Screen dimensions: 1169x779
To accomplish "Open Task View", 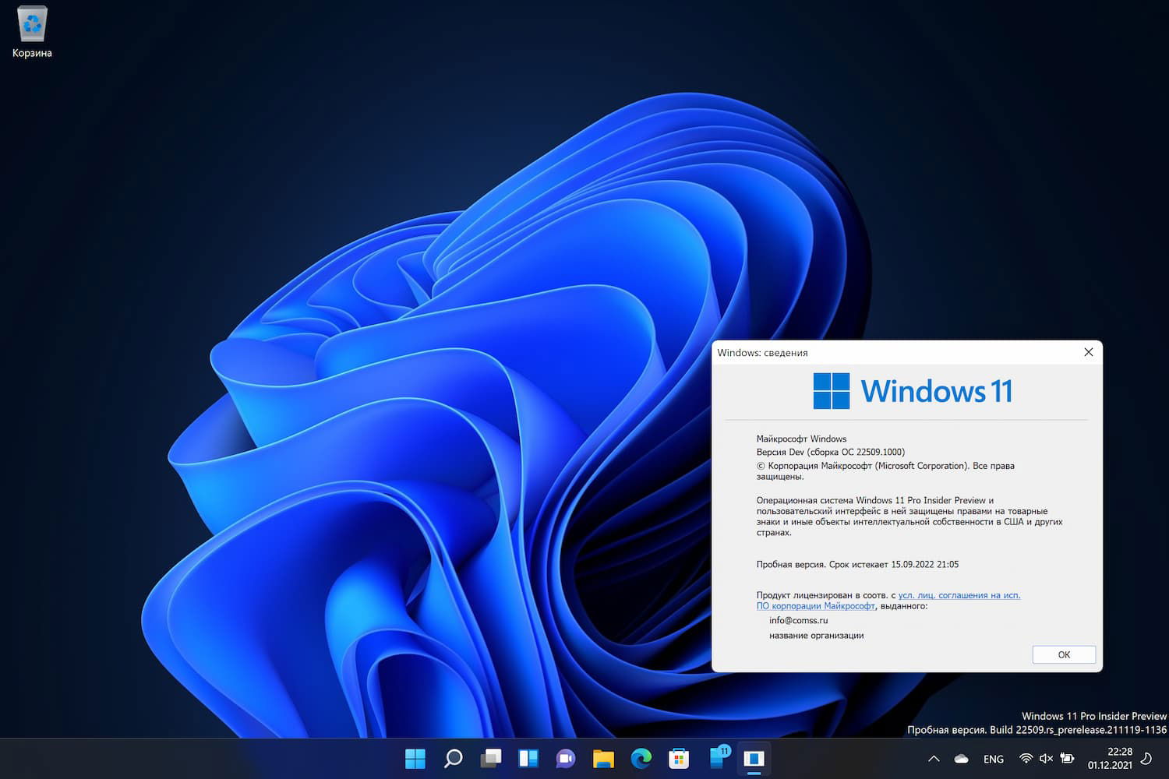I will (x=490, y=758).
